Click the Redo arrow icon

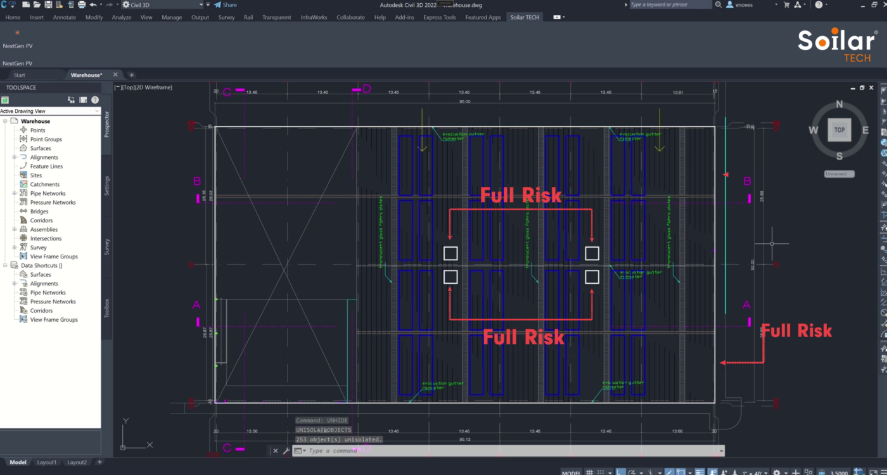click(x=109, y=4)
